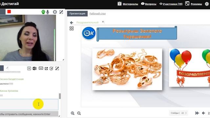This screenshot has height=118, width=210.
Task: Expand chat panel with arrows icon
Action: pyautogui.click(x=57, y=69)
